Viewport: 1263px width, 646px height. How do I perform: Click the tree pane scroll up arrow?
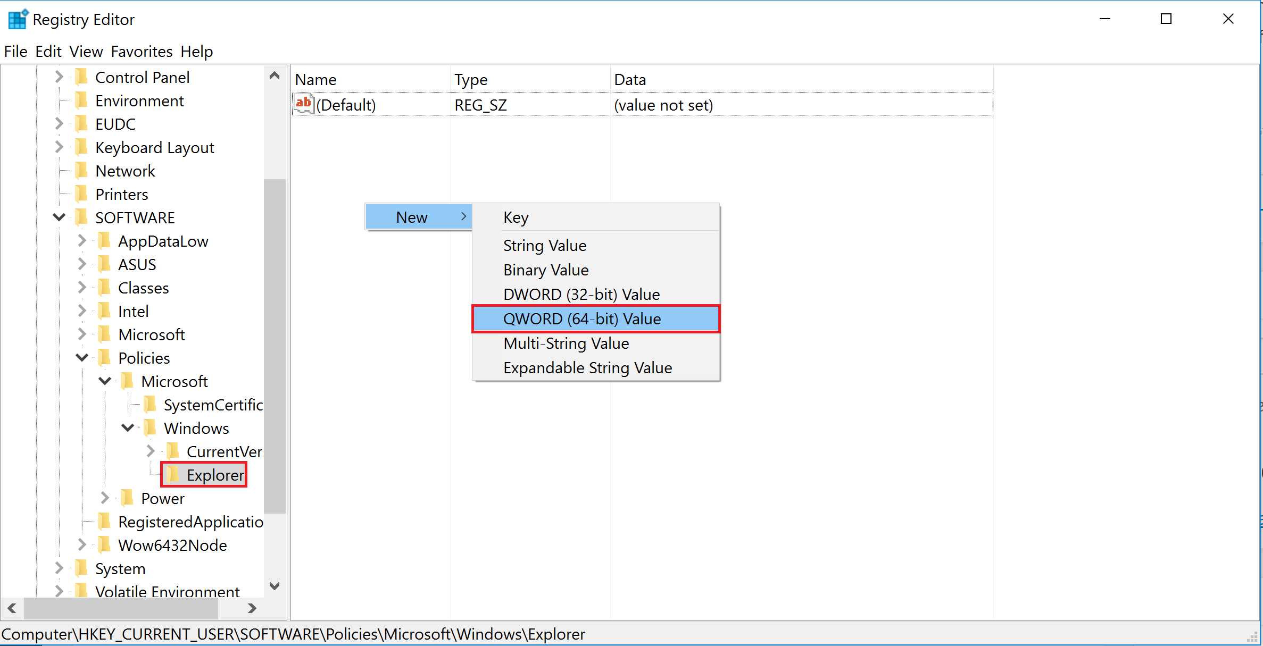pyautogui.click(x=275, y=75)
